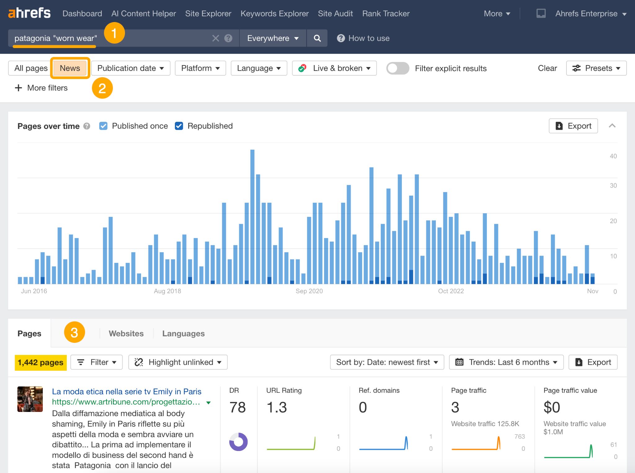
Task: Click the broken-link icon next to Highlight unlinked
Action: [x=139, y=362]
